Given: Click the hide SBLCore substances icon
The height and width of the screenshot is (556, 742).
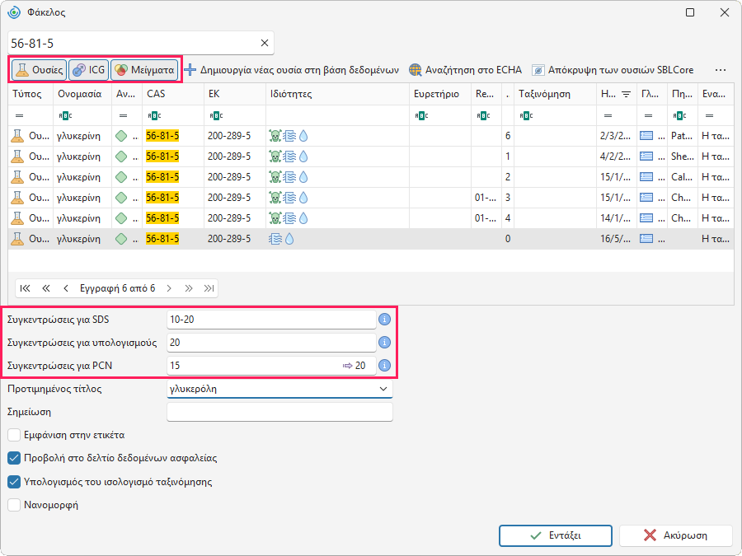Looking at the screenshot, I should [538, 70].
